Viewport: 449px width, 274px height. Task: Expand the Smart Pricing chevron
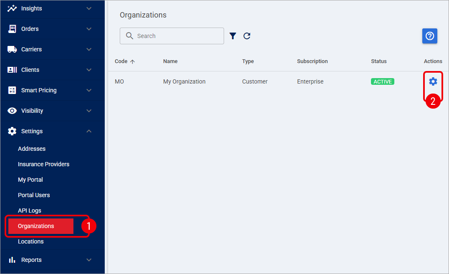[x=89, y=90]
